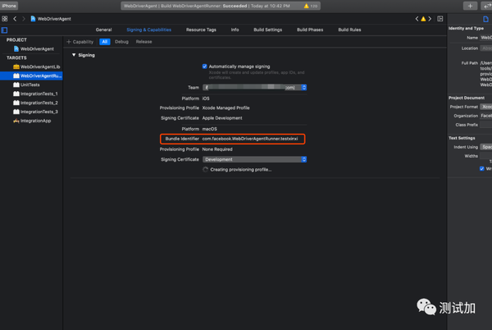The image size is (492, 330).
Task: Toggle the targets list sidebar icon
Action: 4,30
